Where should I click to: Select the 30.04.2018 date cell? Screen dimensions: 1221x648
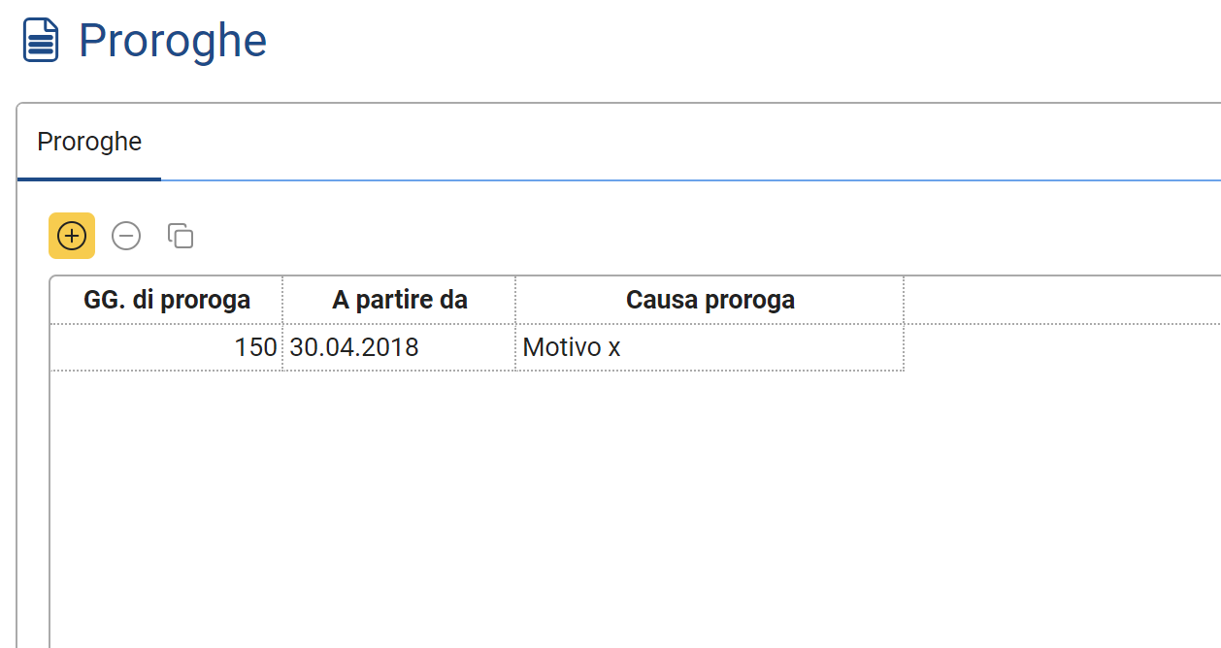tap(400, 347)
